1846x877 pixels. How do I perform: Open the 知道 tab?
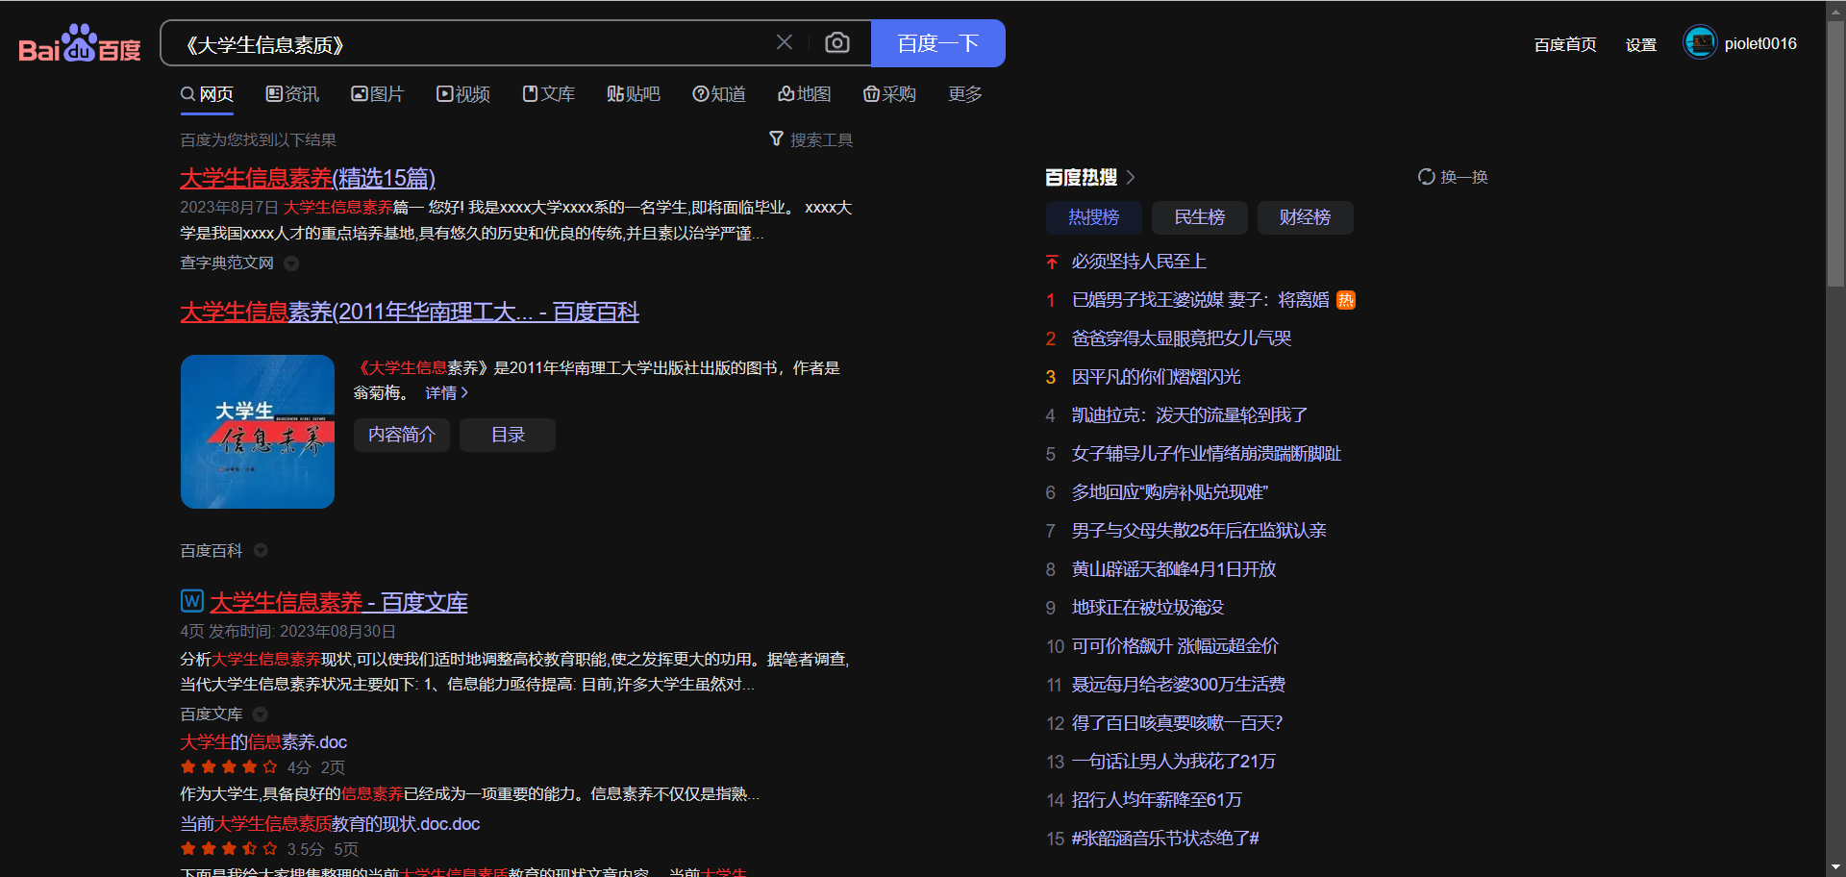coord(719,94)
